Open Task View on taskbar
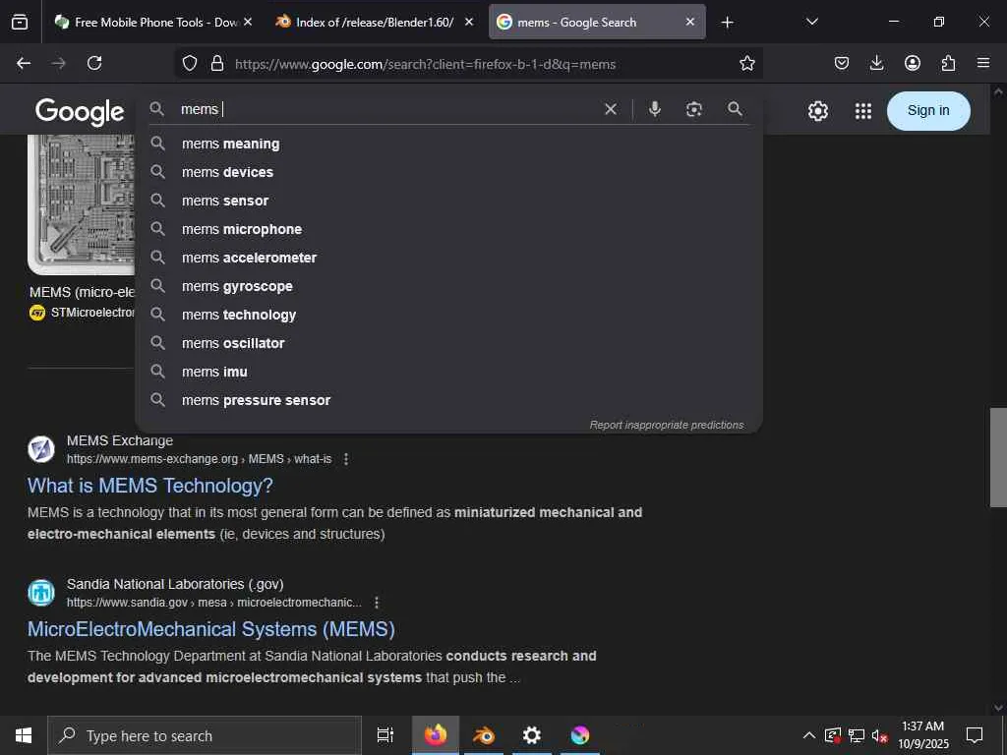The image size is (1007, 755). point(385,735)
